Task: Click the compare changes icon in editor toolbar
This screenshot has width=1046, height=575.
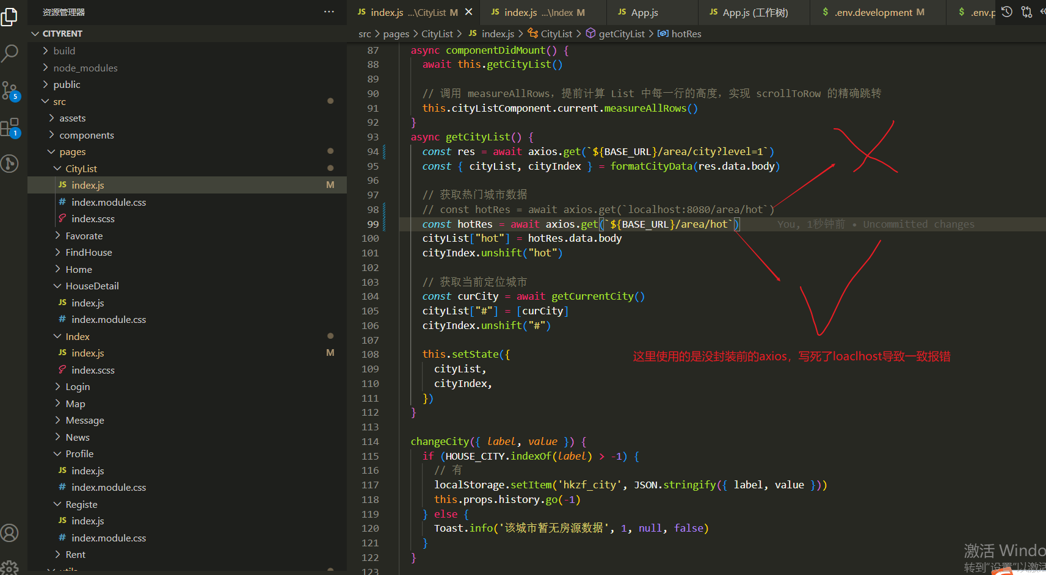Action: (1026, 12)
